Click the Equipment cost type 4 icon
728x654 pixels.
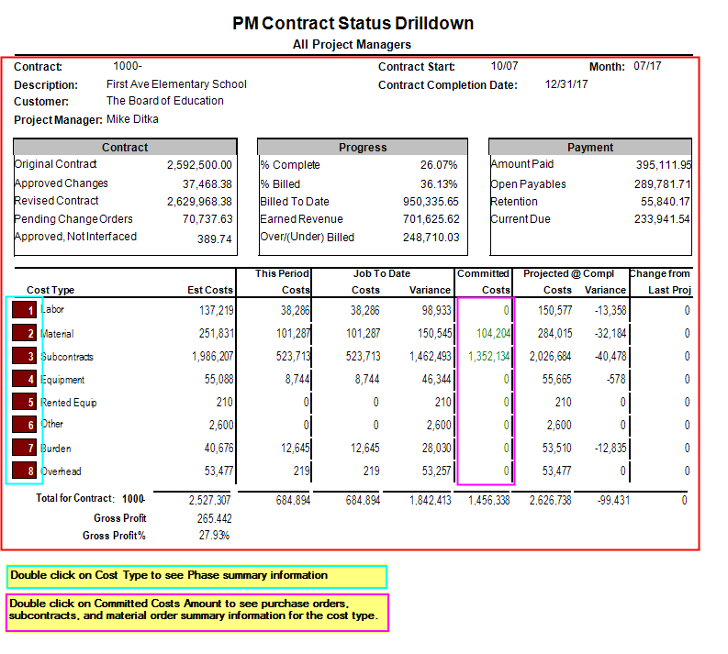(x=24, y=379)
